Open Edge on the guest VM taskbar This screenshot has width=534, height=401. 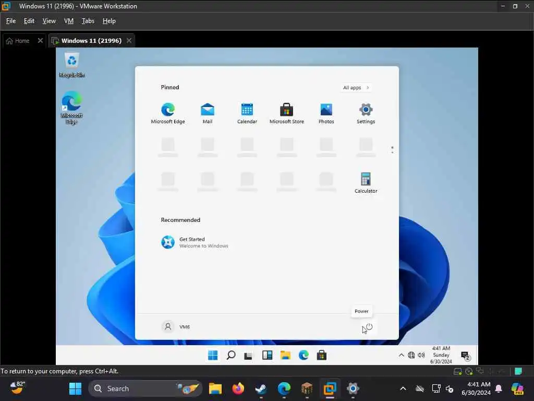(304, 355)
